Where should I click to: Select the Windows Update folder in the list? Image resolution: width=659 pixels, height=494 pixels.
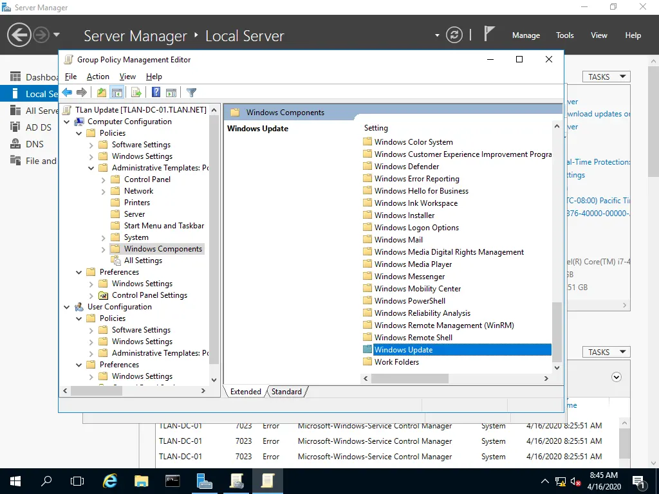tap(457, 349)
